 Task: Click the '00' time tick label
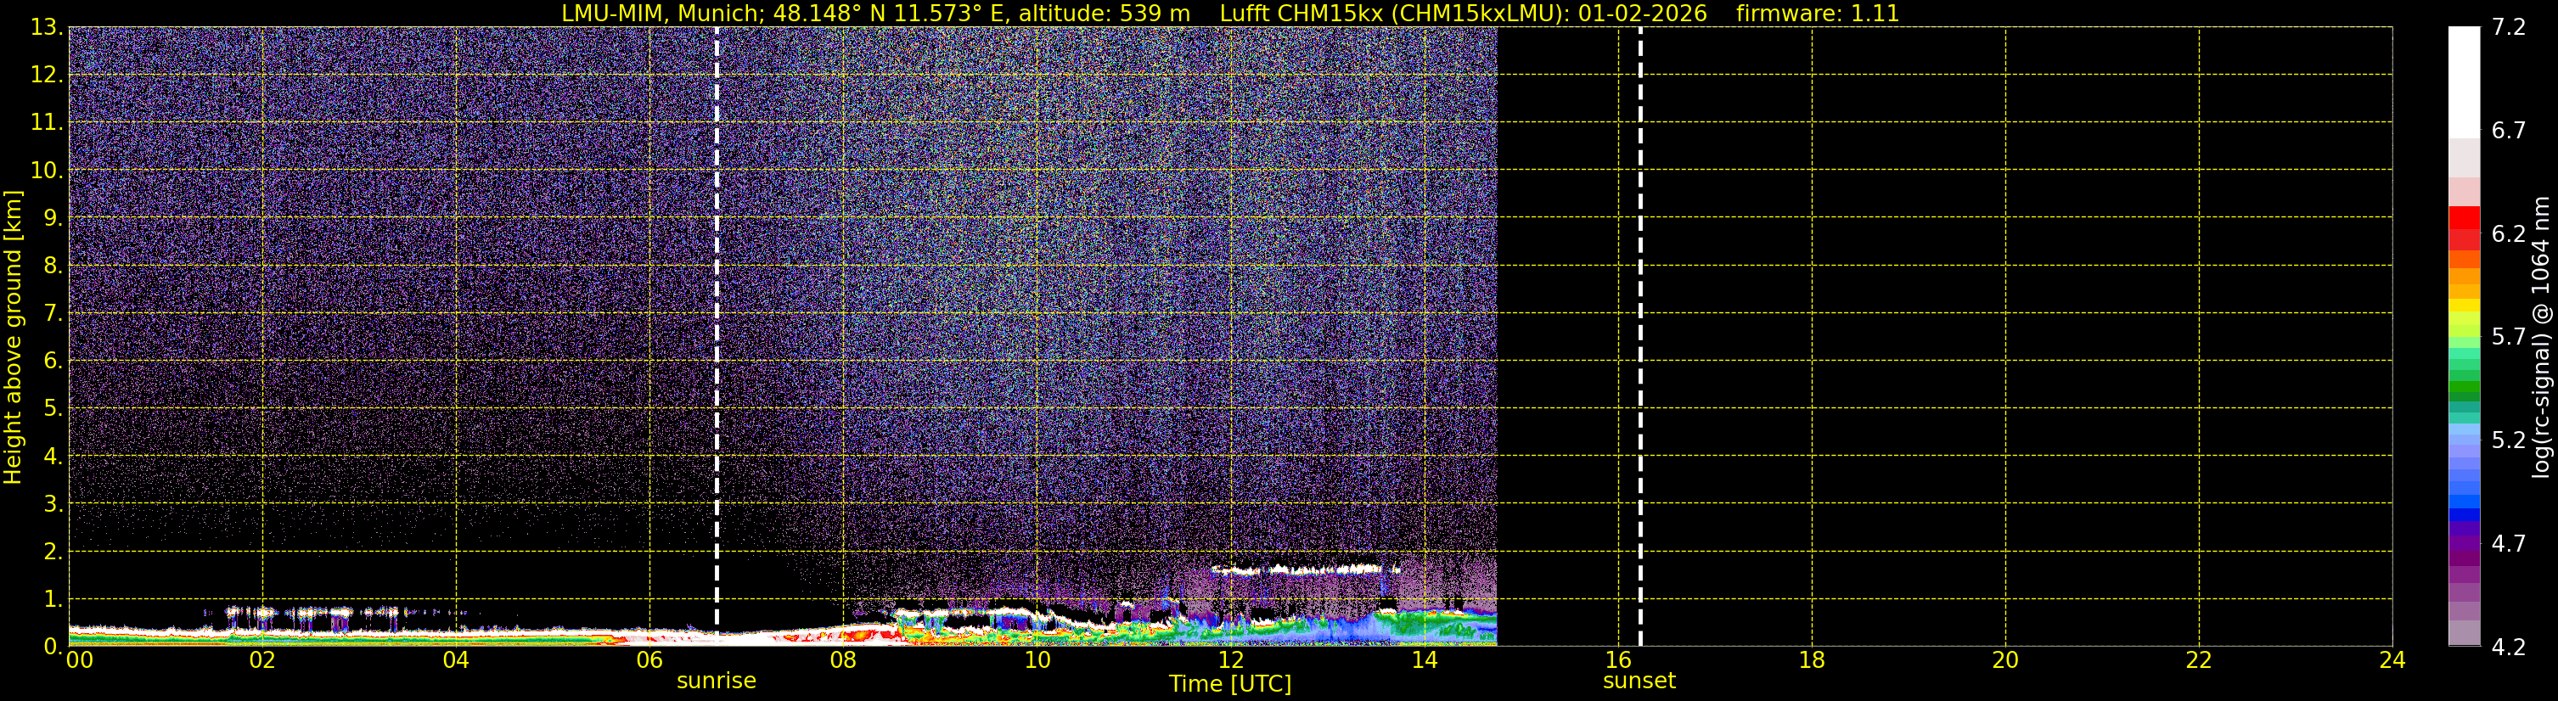click(x=80, y=660)
